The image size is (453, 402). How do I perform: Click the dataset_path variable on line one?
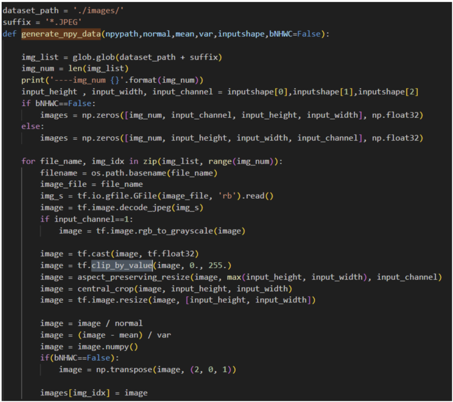pyautogui.click(x=26, y=10)
